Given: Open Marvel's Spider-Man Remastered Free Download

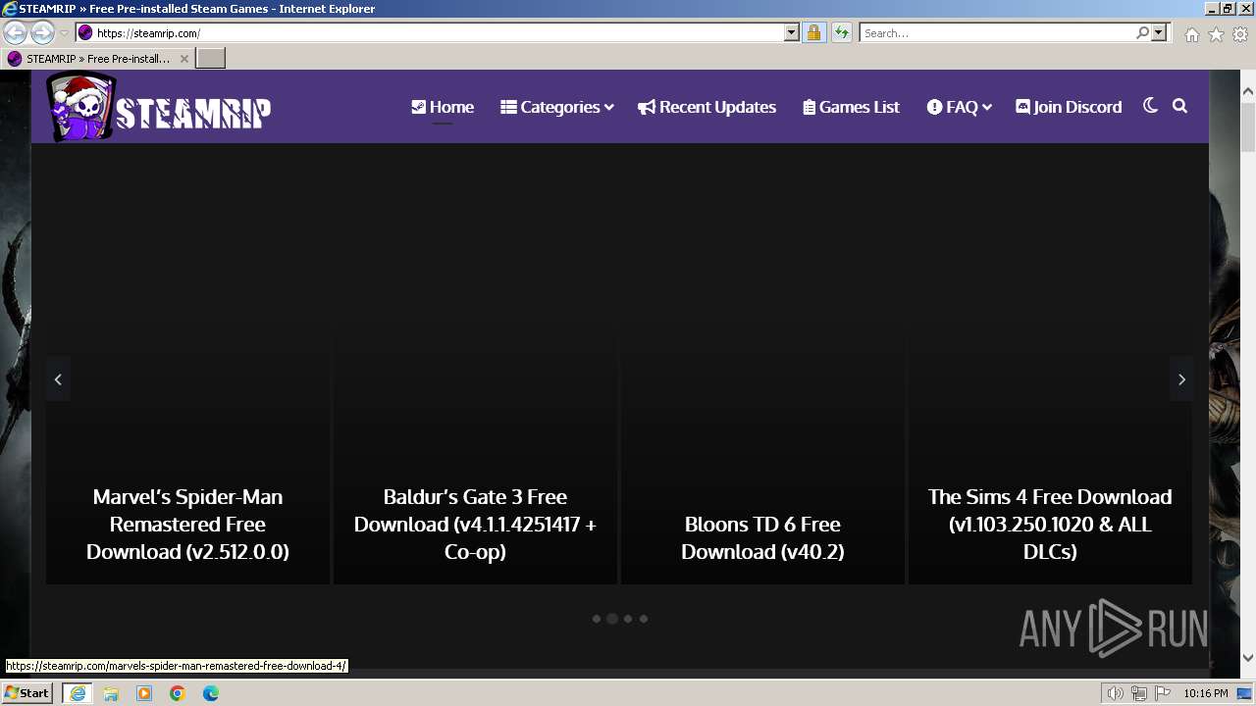Looking at the screenshot, I should click(x=187, y=524).
